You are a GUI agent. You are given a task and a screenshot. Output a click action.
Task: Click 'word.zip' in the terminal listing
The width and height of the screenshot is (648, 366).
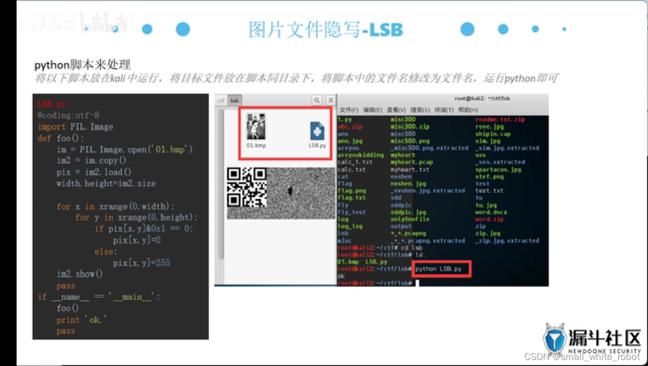point(489,219)
